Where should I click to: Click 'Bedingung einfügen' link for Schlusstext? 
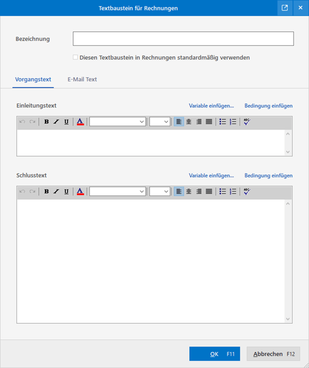pyautogui.click(x=268, y=175)
